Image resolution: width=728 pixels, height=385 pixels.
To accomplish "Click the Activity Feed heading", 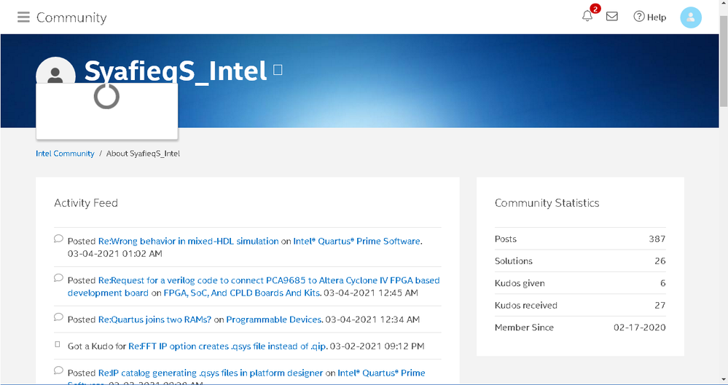I will click(86, 203).
